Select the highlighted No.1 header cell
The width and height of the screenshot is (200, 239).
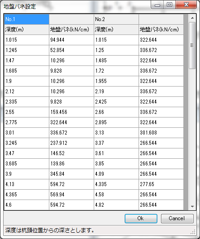pyautogui.click(x=26, y=19)
